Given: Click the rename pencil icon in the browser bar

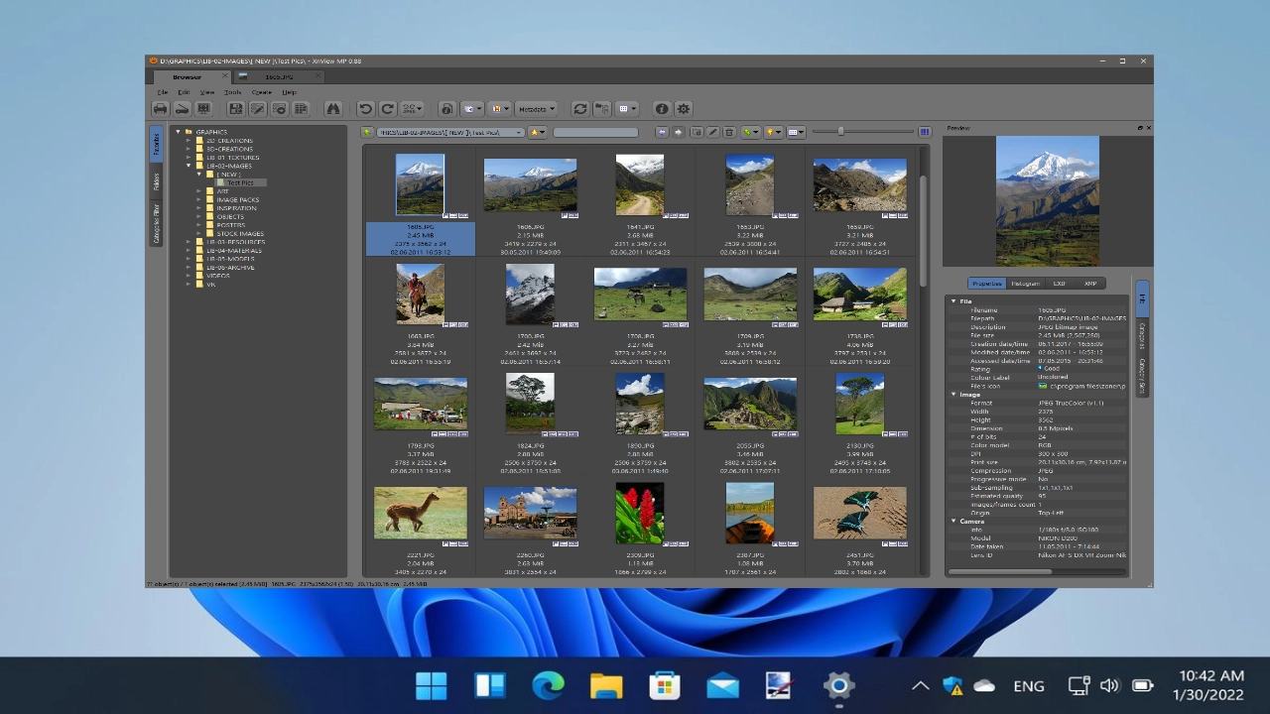Looking at the screenshot, I should [x=712, y=132].
